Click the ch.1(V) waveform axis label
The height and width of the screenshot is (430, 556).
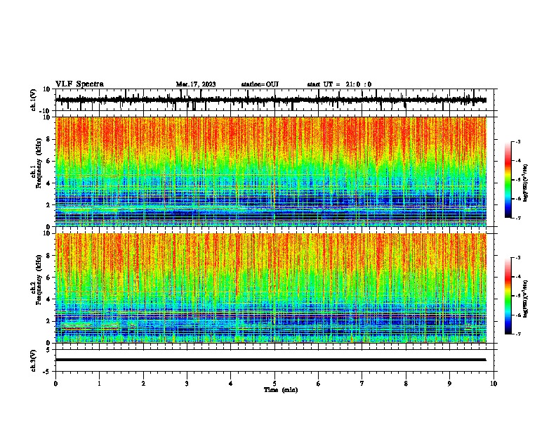point(34,100)
